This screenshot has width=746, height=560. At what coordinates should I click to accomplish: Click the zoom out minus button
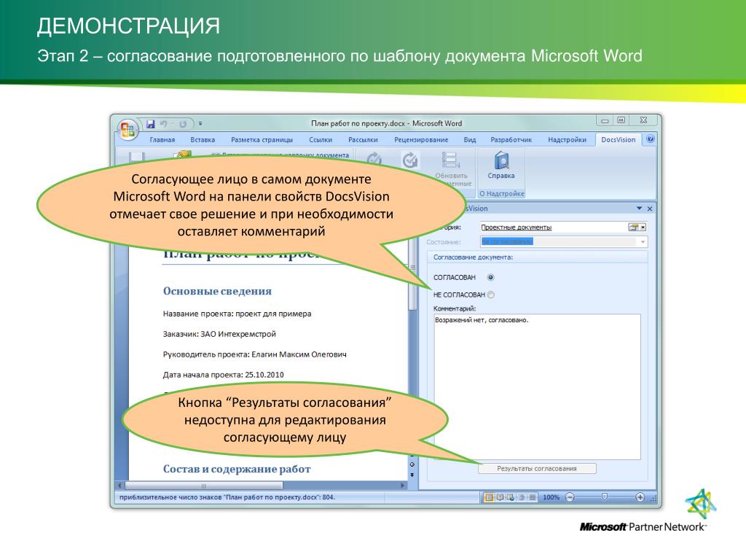click(570, 497)
